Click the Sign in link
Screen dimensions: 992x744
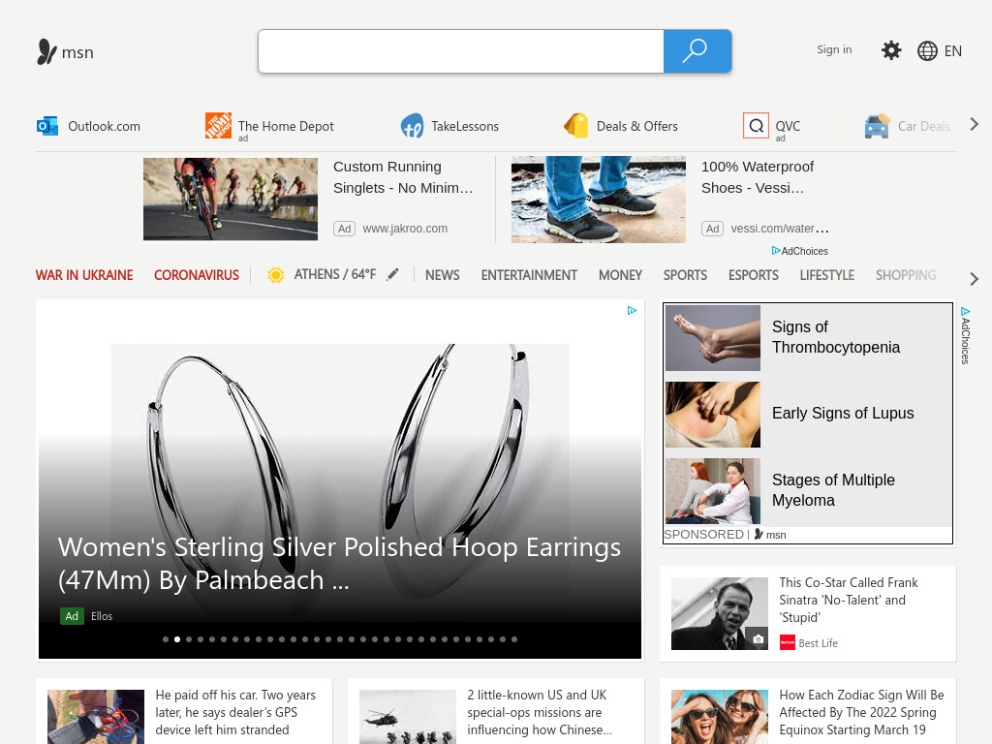834,49
